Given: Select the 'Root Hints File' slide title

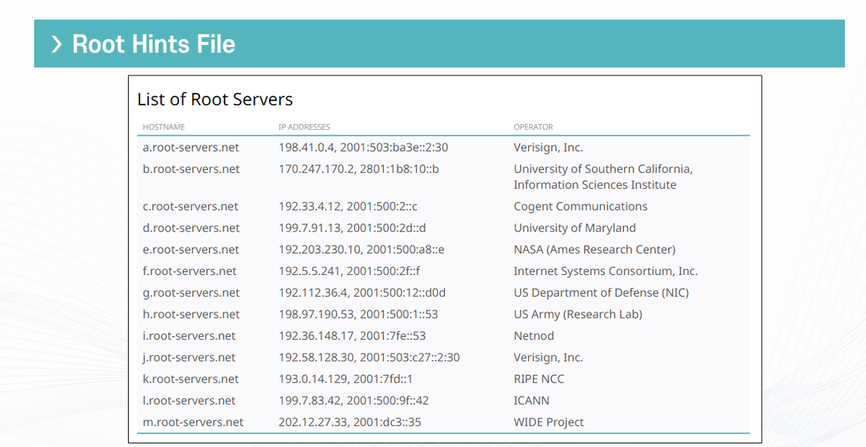Looking at the screenshot, I should [153, 44].
